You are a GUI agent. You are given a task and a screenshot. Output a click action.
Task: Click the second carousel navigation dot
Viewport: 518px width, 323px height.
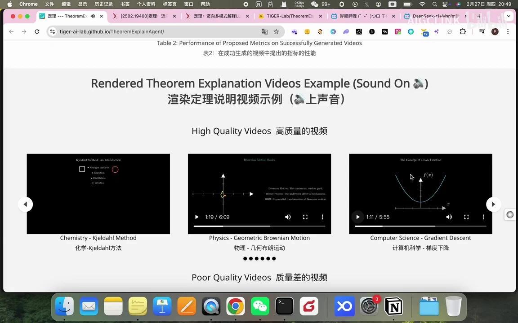tap(251, 258)
